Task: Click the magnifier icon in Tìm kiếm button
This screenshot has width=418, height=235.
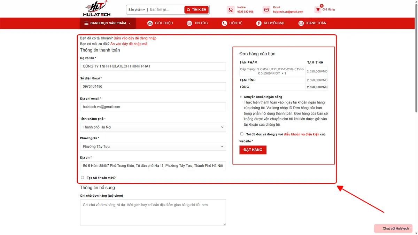Action: 188,10
